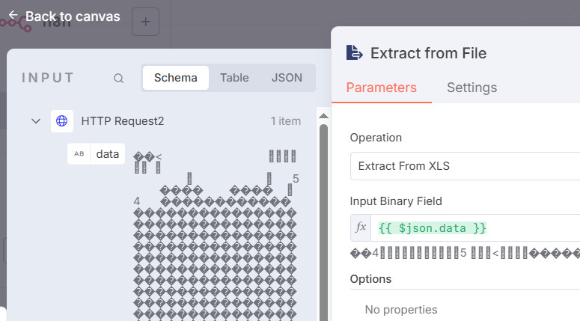Screen dimensions: 580x321
Task: Click the n8n logo behind the overlay
Action: pyautogui.click(x=22, y=22)
